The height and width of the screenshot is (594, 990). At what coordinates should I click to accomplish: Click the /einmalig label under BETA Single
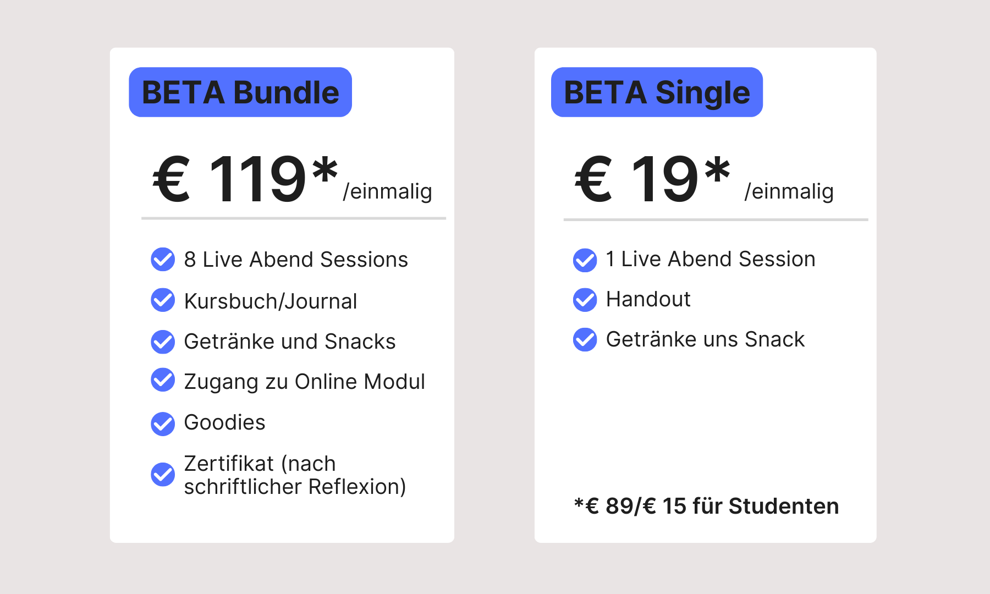click(x=789, y=191)
